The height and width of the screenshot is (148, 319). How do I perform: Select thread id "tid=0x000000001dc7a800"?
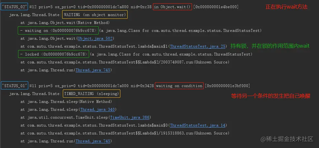[103, 7]
